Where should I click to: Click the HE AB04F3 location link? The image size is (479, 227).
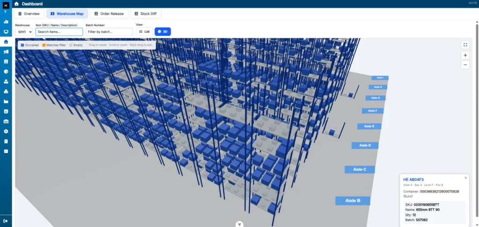[414, 180]
